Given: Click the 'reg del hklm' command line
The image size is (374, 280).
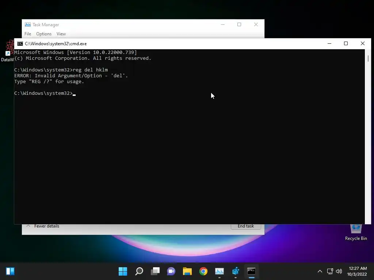Looking at the screenshot, I should tap(61, 70).
